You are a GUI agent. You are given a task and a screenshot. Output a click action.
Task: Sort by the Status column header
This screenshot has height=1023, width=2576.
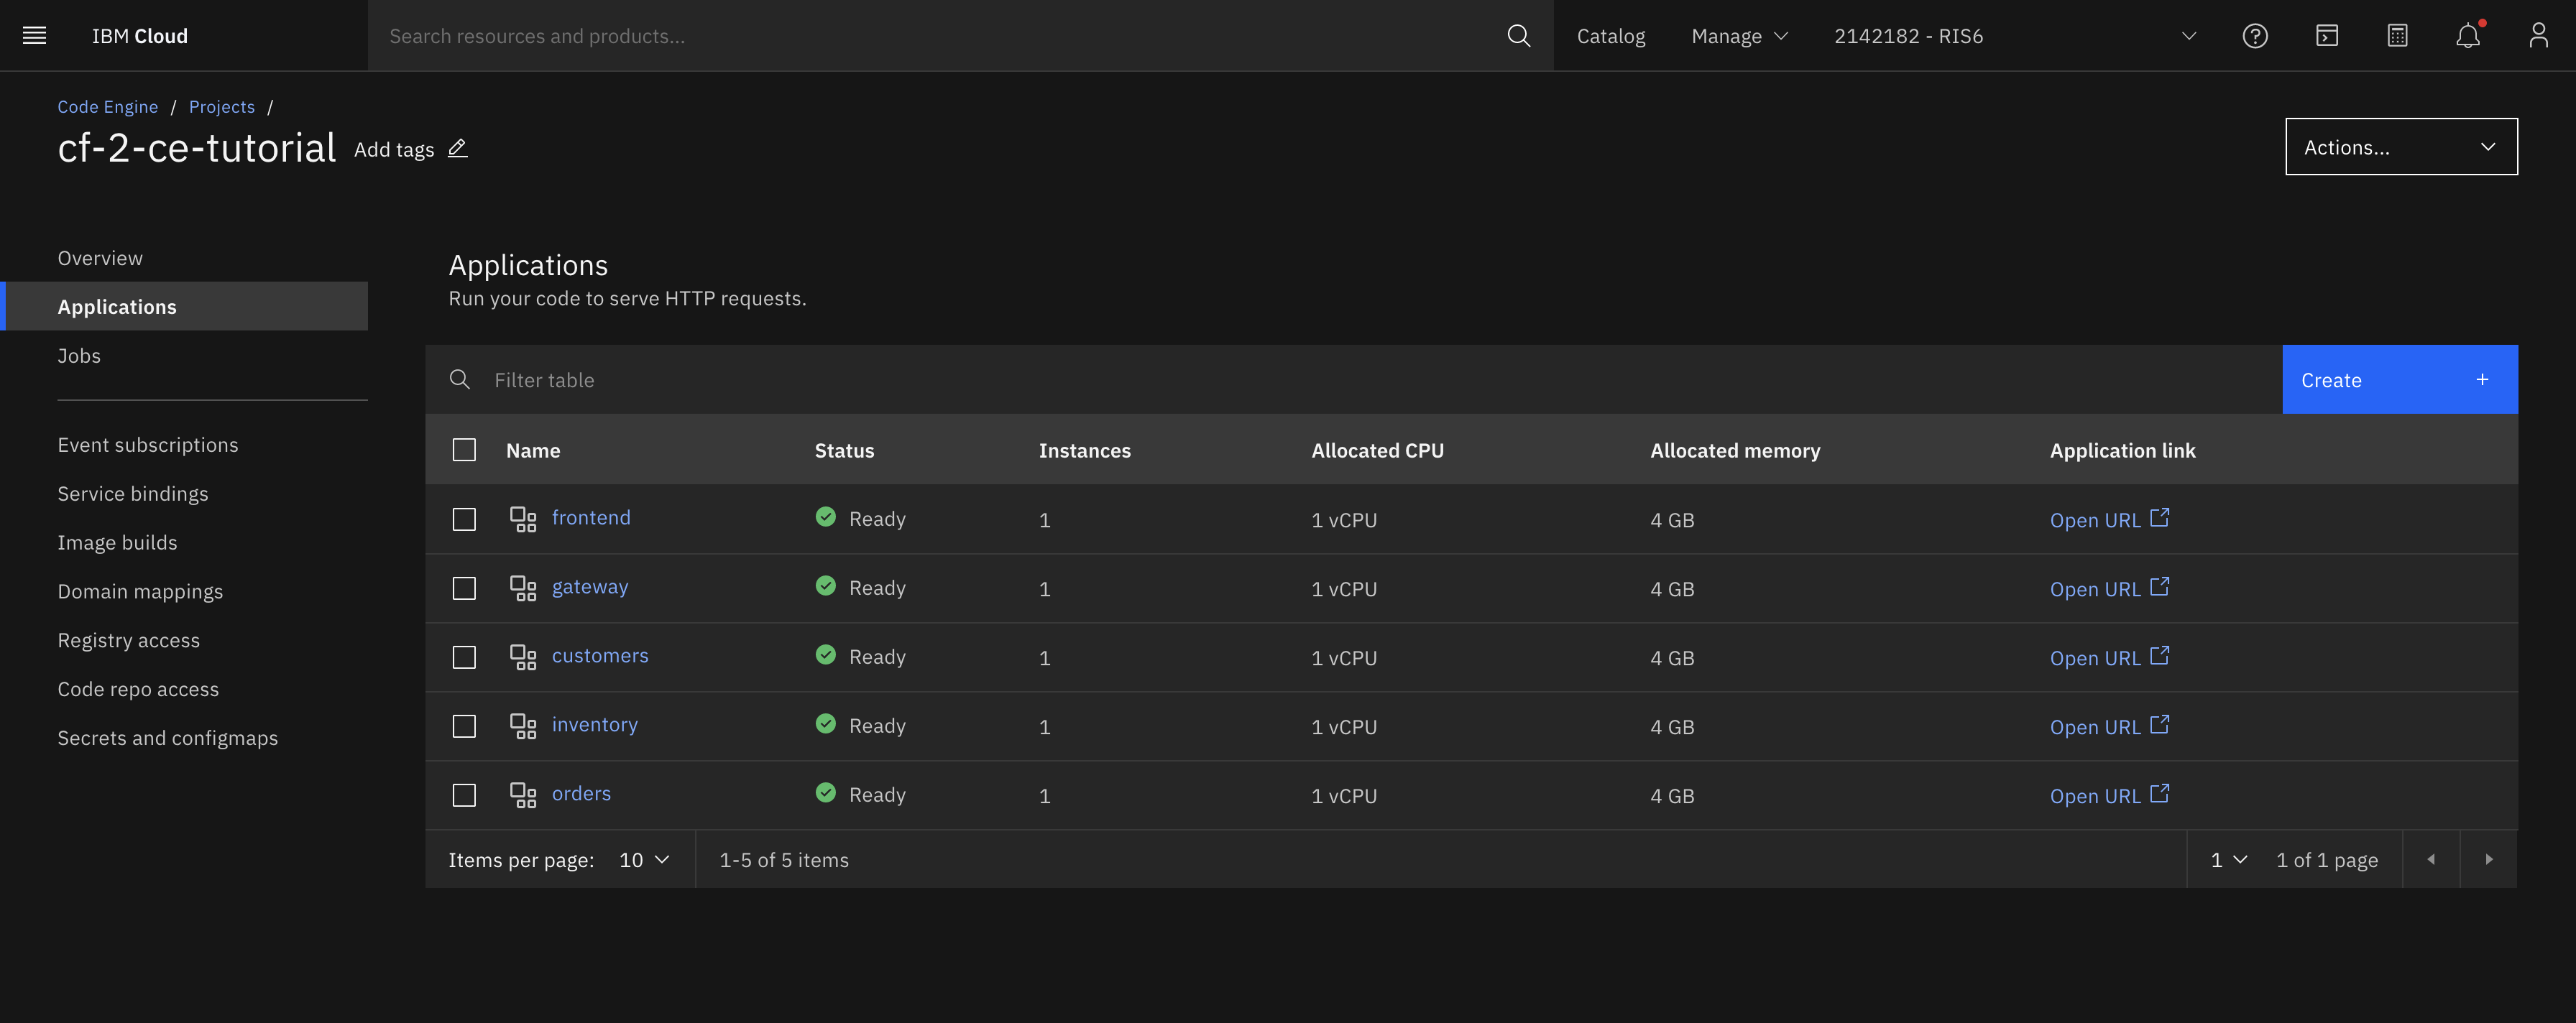pyautogui.click(x=844, y=450)
